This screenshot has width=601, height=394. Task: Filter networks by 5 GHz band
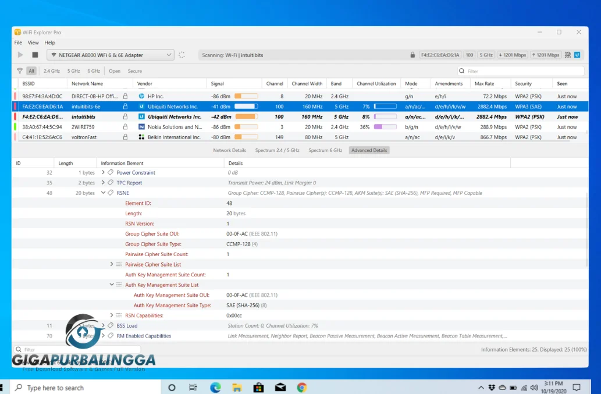(73, 71)
